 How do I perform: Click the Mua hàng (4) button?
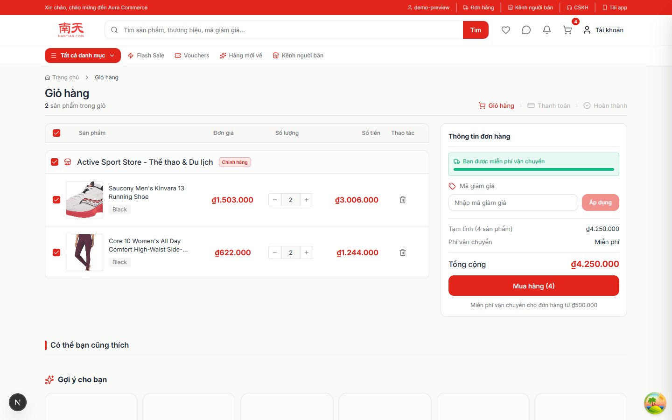point(534,286)
